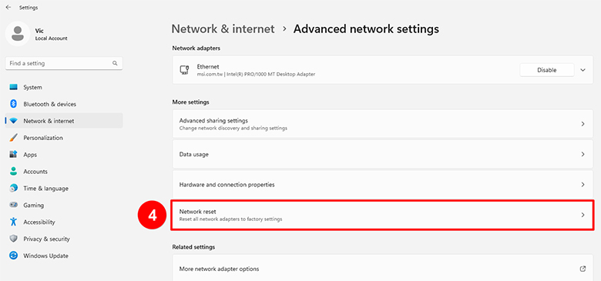Click the Apps icon in sidebar

[x=14, y=155]
